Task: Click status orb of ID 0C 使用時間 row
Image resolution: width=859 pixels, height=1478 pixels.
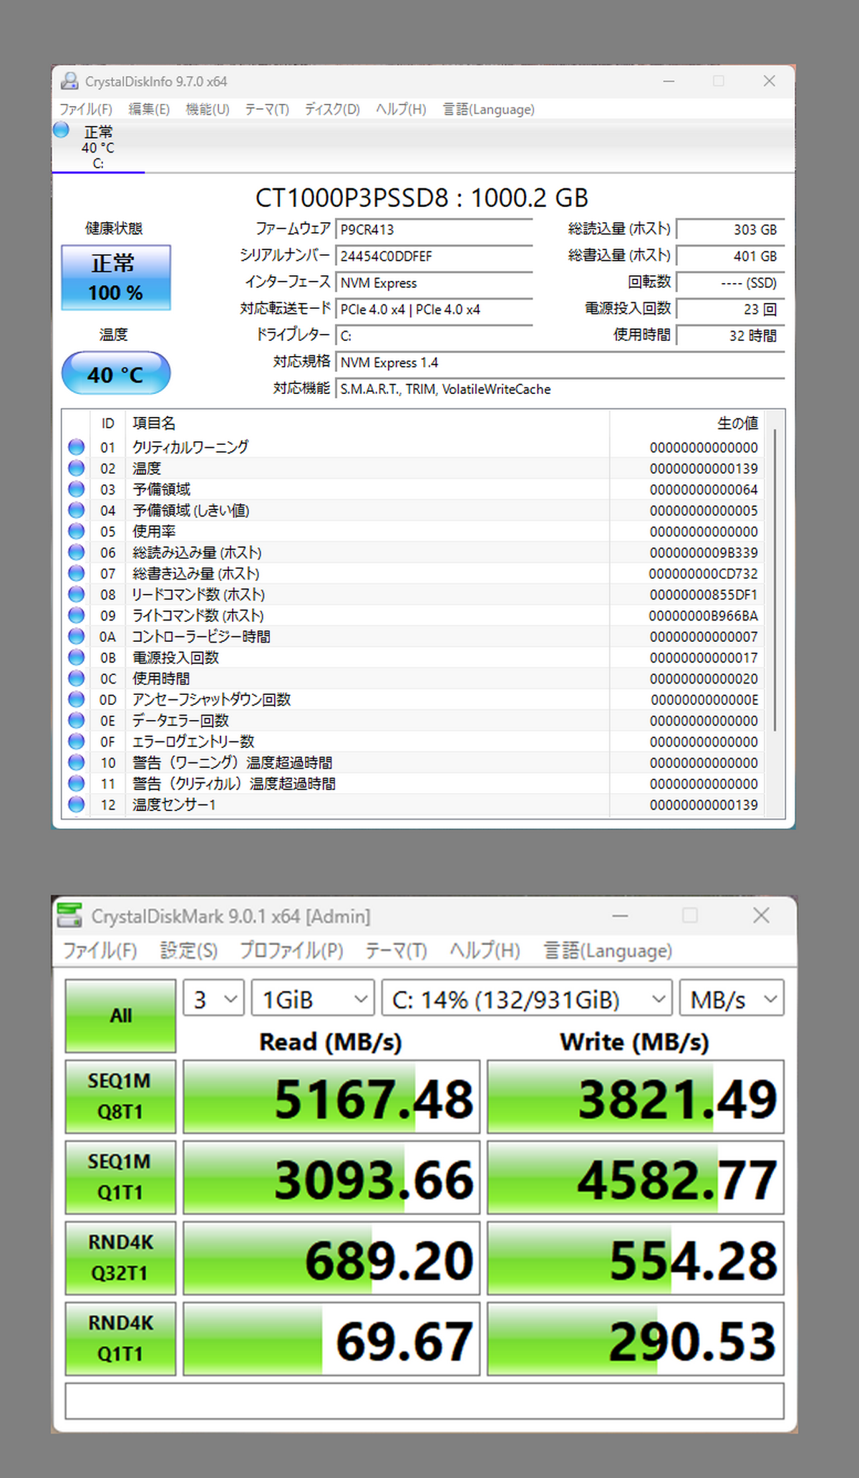Action: pos(77,678)
